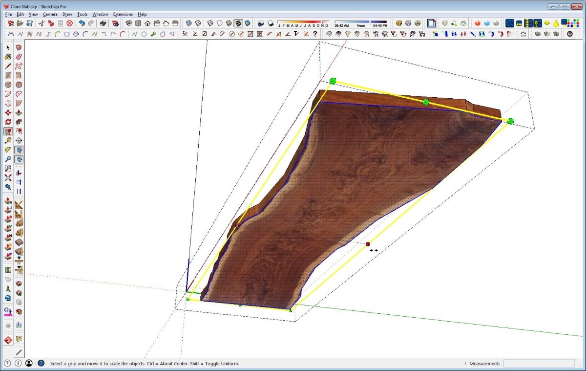The height and width of the screenshot is (371, 586).
Task: Pick the Tape Measure tool
Action: tap(8, 141)
